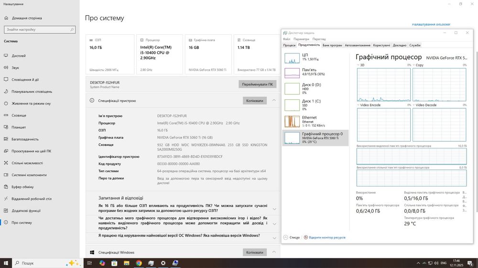
Task: Open the Сховище settings page
Action: [19, 115]
